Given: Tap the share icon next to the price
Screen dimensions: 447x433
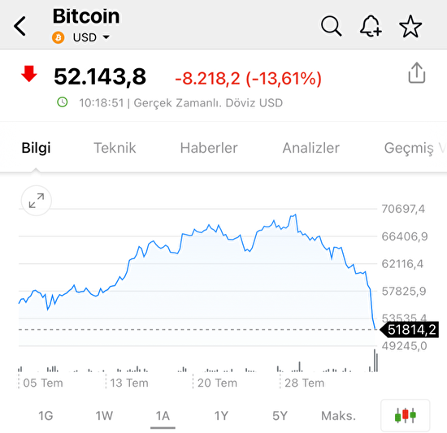Looking at the screenshot, I should [417, 73].
